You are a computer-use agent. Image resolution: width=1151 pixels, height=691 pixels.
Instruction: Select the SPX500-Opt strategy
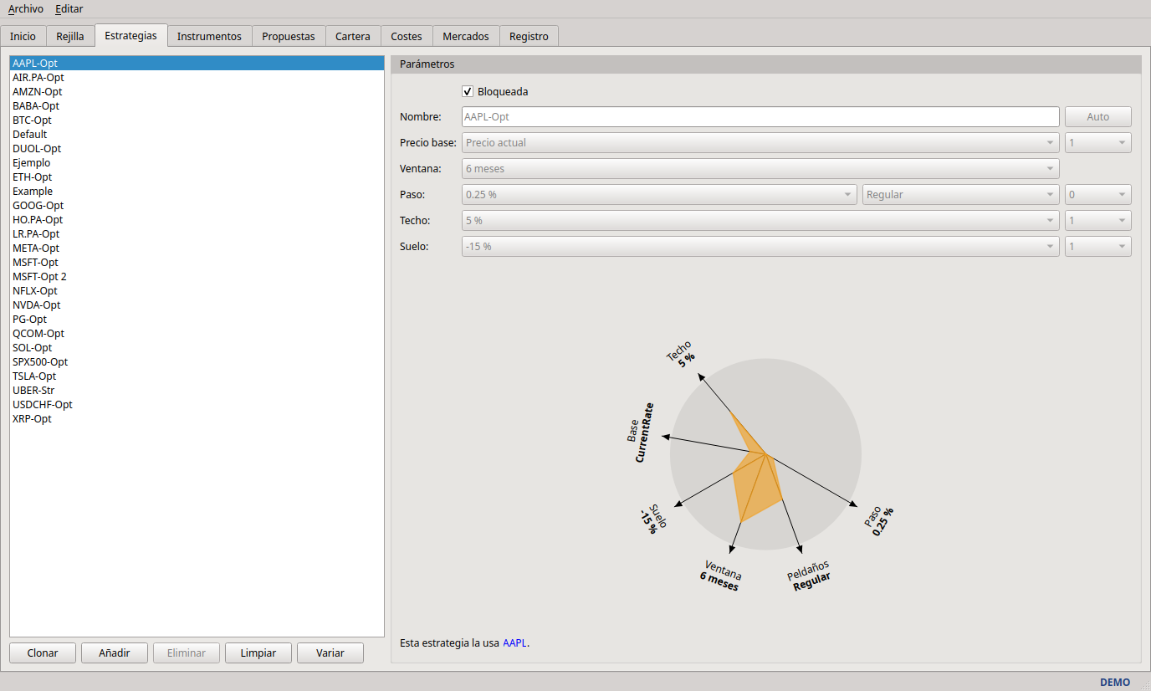pyautogui.click(x=197, y=361)
